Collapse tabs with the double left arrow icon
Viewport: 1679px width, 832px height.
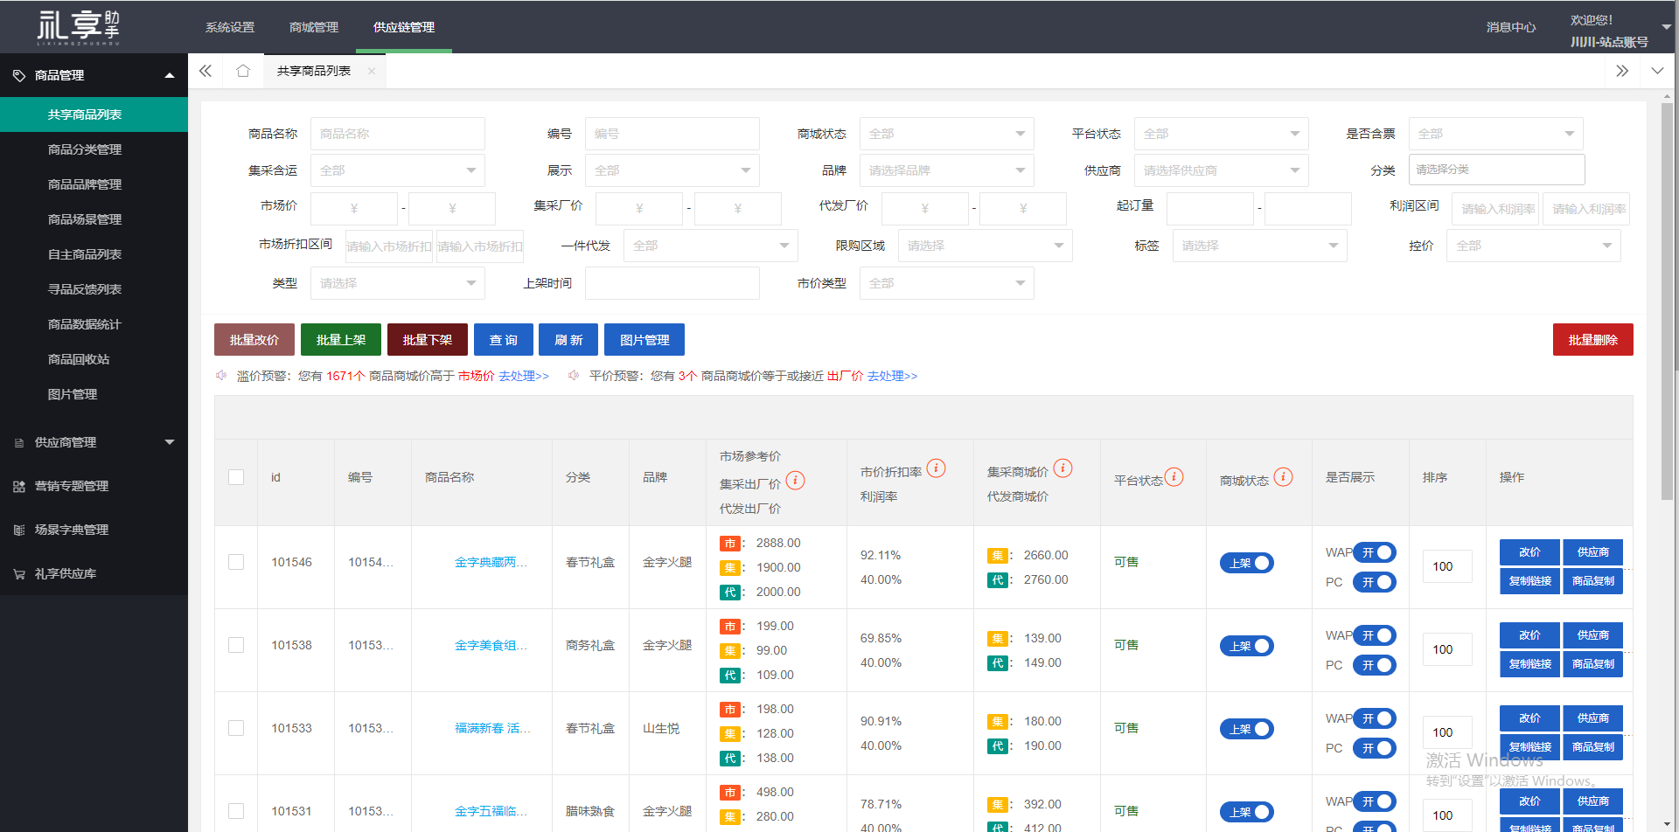click(x=206, y=71)
